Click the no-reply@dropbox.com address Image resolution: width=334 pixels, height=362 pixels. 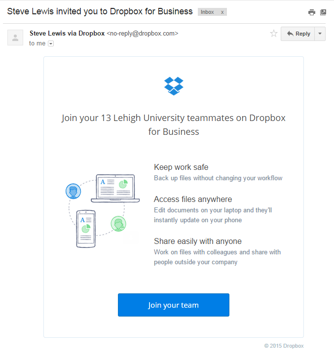coord(142,34)
